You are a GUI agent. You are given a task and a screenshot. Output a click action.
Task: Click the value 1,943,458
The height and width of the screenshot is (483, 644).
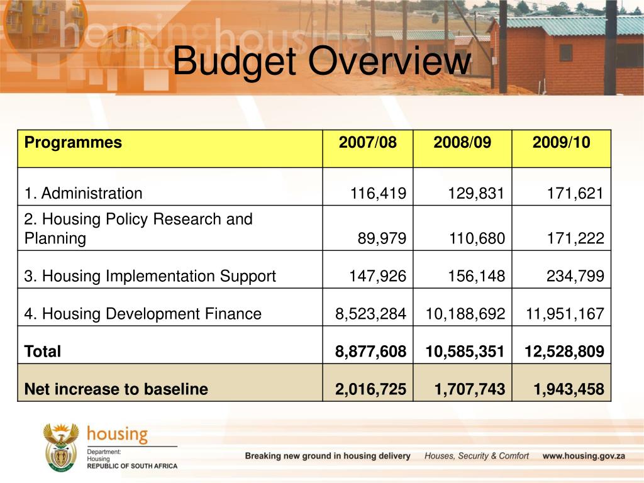tap(569, 390)
